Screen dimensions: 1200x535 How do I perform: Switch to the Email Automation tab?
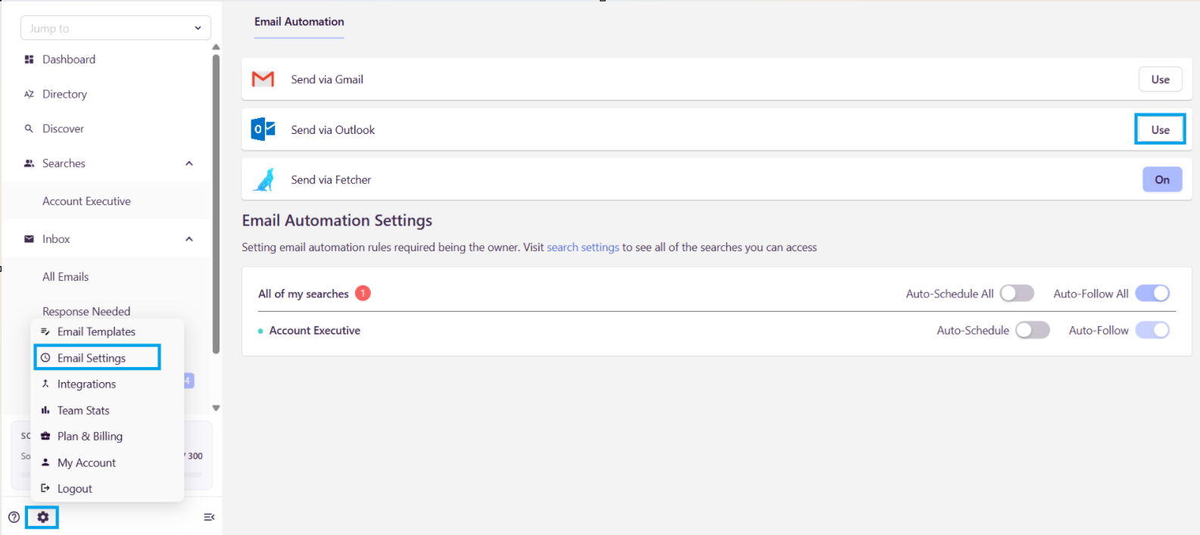point(299,22)
